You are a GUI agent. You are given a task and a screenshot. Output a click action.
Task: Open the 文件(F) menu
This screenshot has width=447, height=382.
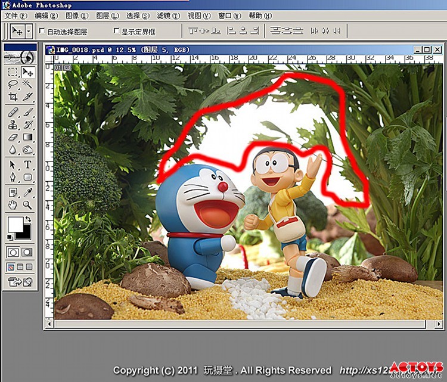(16, 15)
